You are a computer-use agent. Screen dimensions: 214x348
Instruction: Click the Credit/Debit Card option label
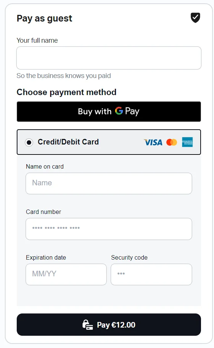(x=68, y=142)
